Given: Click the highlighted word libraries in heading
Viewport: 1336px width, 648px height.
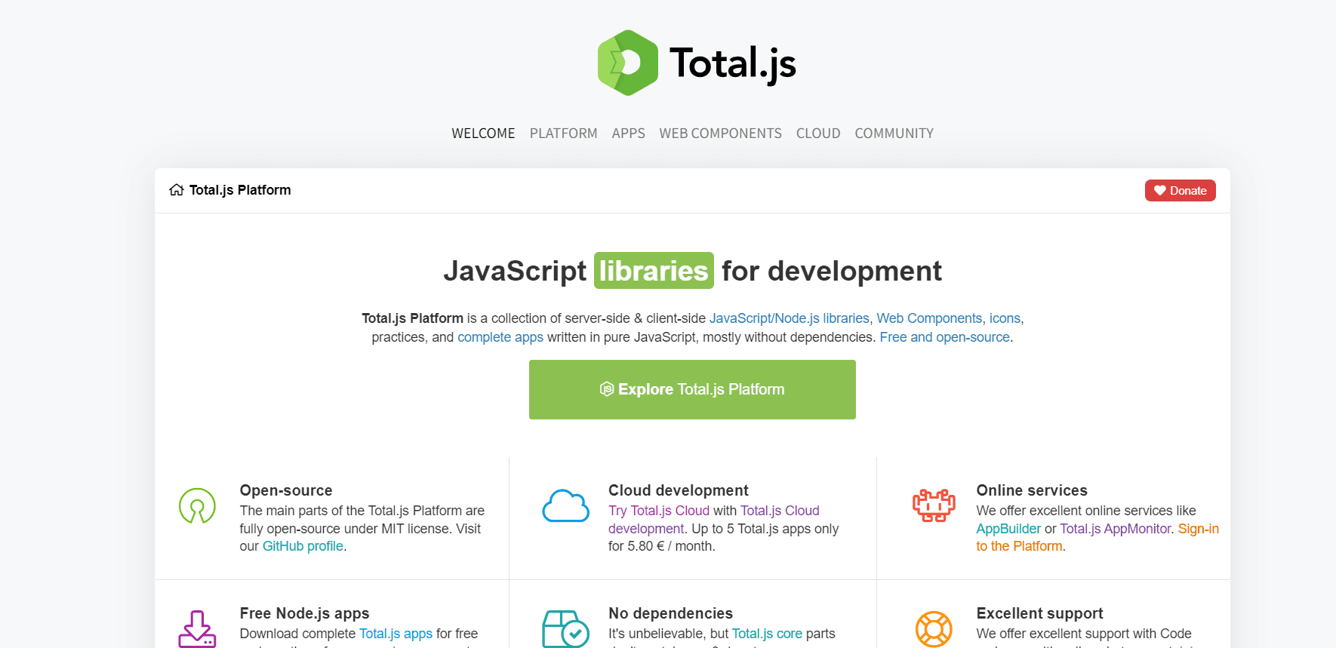Looking at the screenshot, I should 654,271.
